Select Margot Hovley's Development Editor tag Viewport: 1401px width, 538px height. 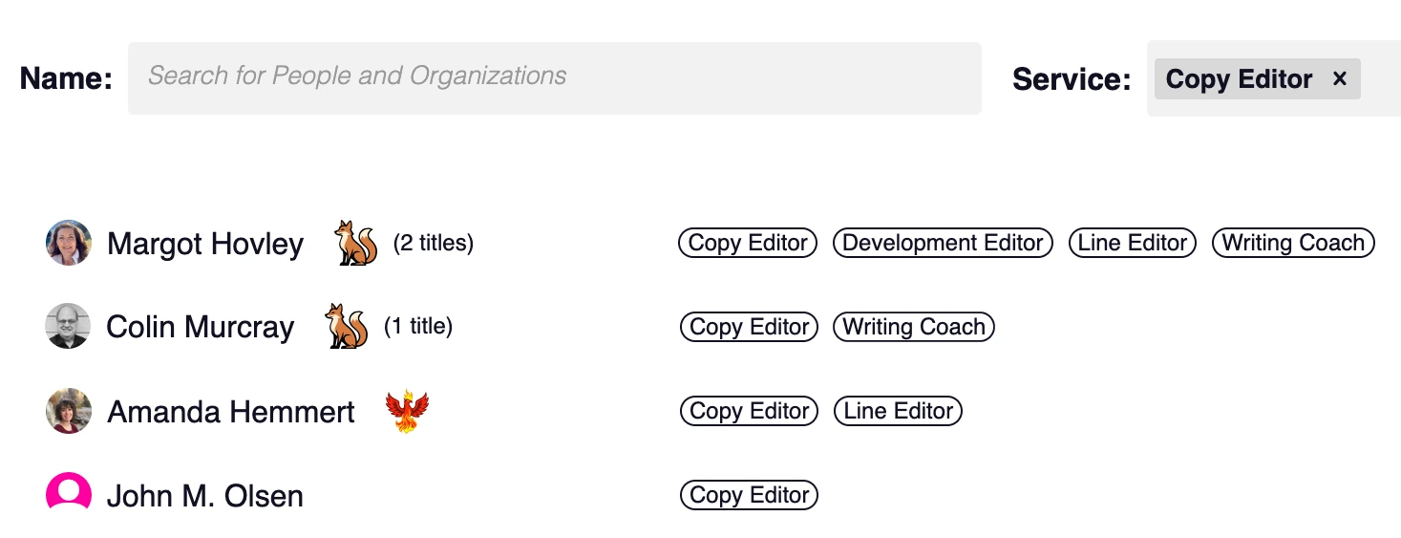pyautogui.click(x=943, y=243)
